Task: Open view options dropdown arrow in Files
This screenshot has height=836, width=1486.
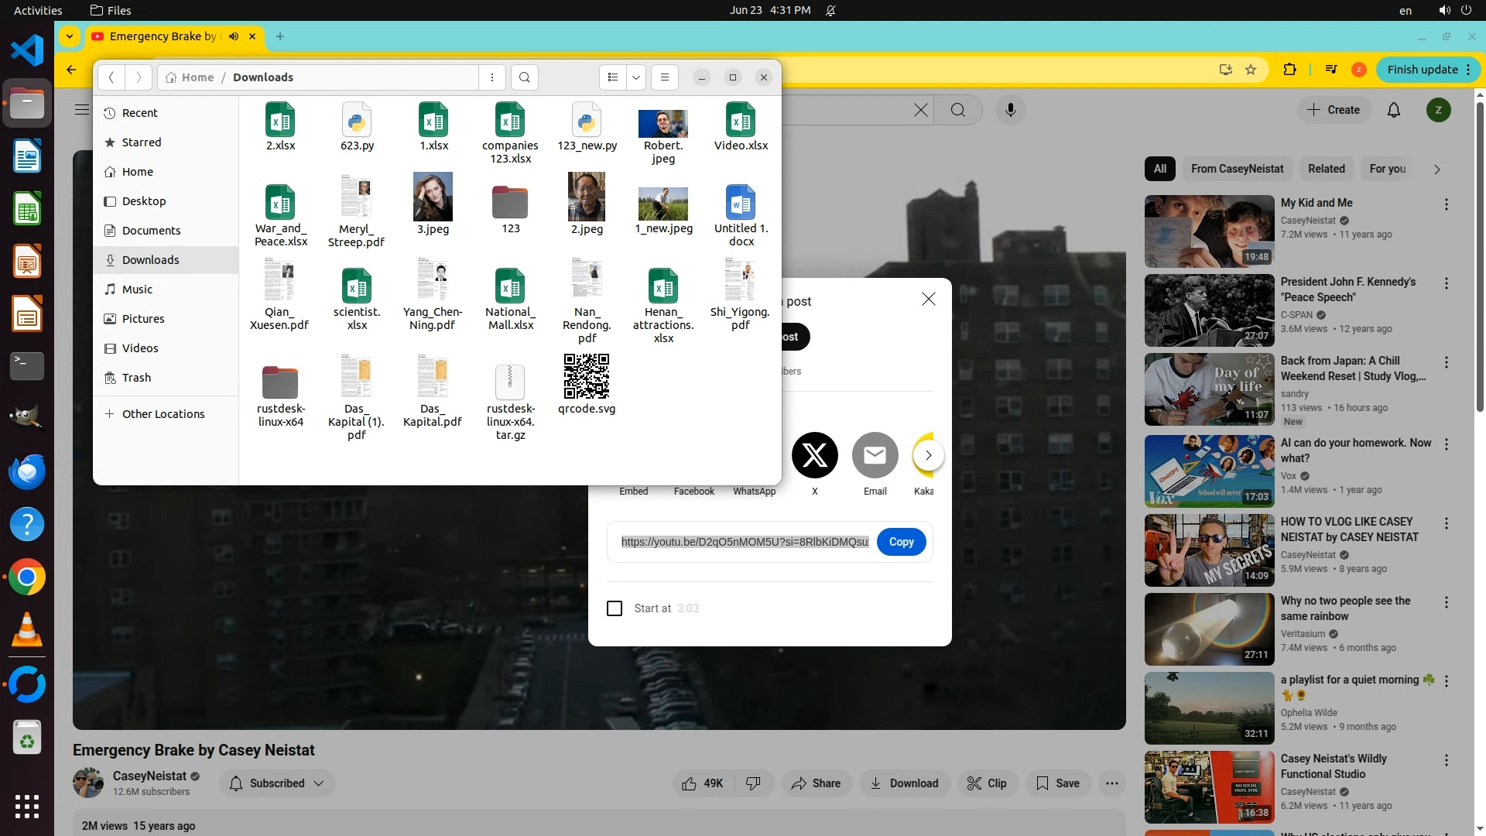Action: 635,77
